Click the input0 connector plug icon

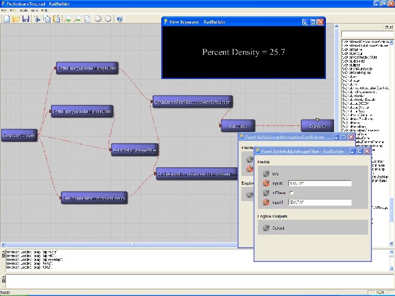266,183
